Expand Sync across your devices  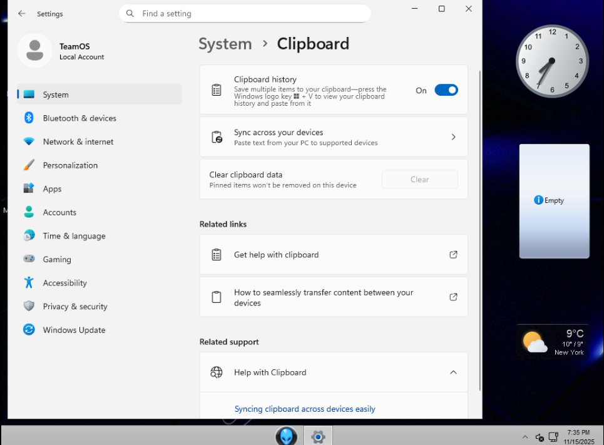pos(453,137)
